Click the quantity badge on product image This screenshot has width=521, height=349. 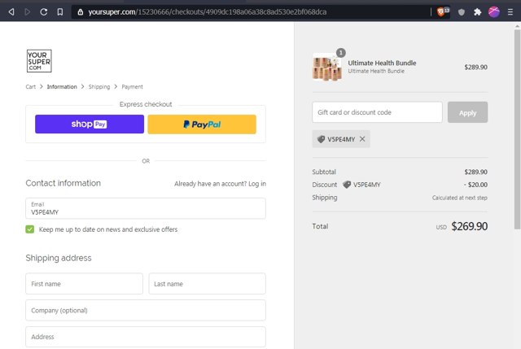340,53
